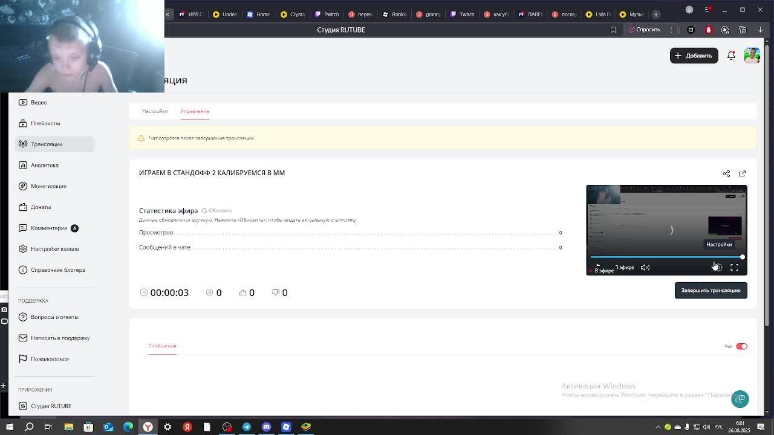Refresh broadcast statistics with Обновить
Screen dimensions: 774x435
pos(216,211)
